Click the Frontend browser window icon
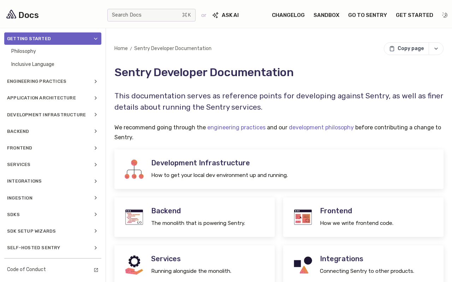Viewport: 452px width, 282px height. click(303, 217)
